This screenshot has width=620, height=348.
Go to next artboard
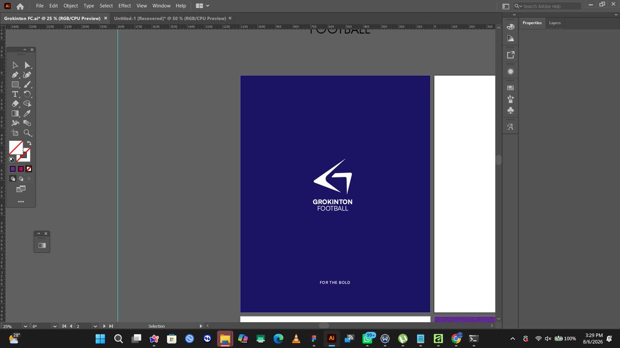click(105, 326)
